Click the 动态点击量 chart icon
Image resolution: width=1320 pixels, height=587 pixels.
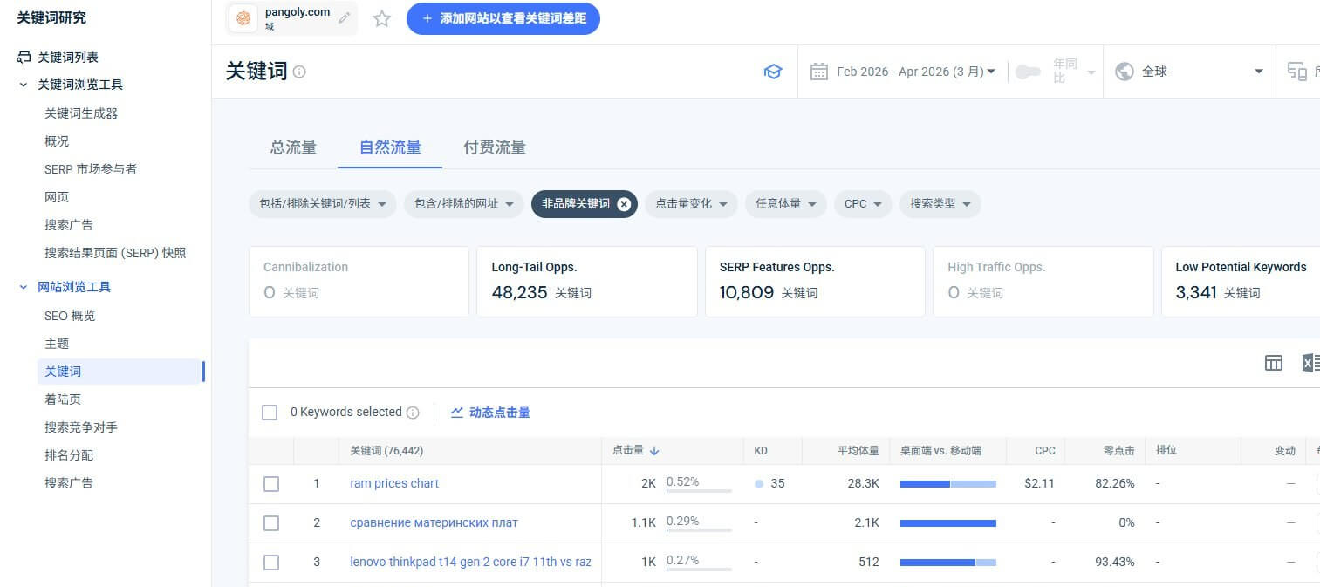click(457, 413)
